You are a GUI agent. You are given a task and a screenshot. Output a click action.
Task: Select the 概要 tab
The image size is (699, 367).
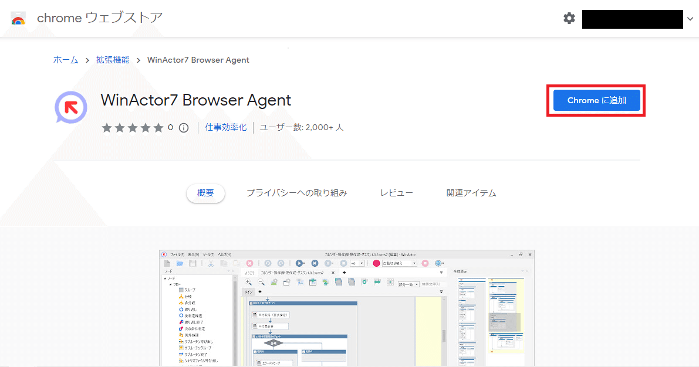point(205,192)
